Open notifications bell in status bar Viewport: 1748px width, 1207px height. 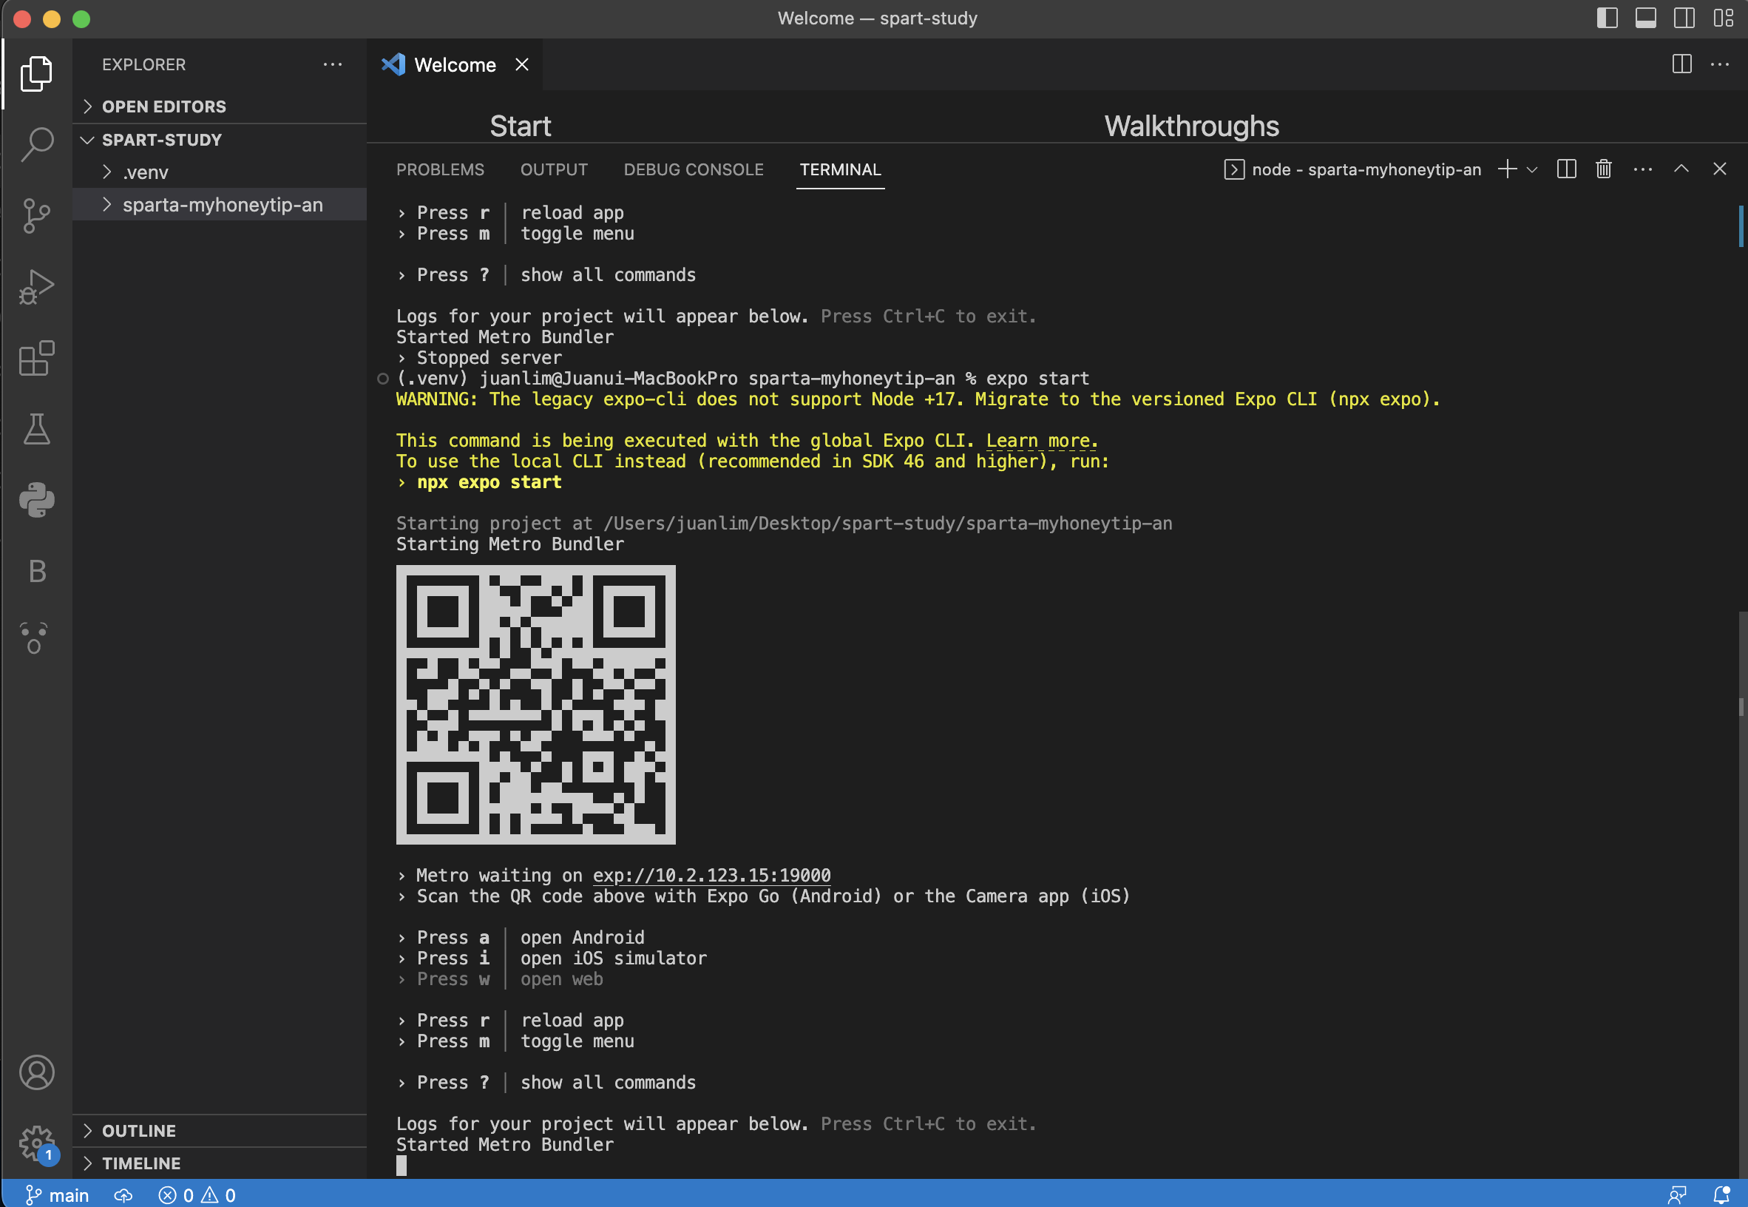[1721, 1195]
